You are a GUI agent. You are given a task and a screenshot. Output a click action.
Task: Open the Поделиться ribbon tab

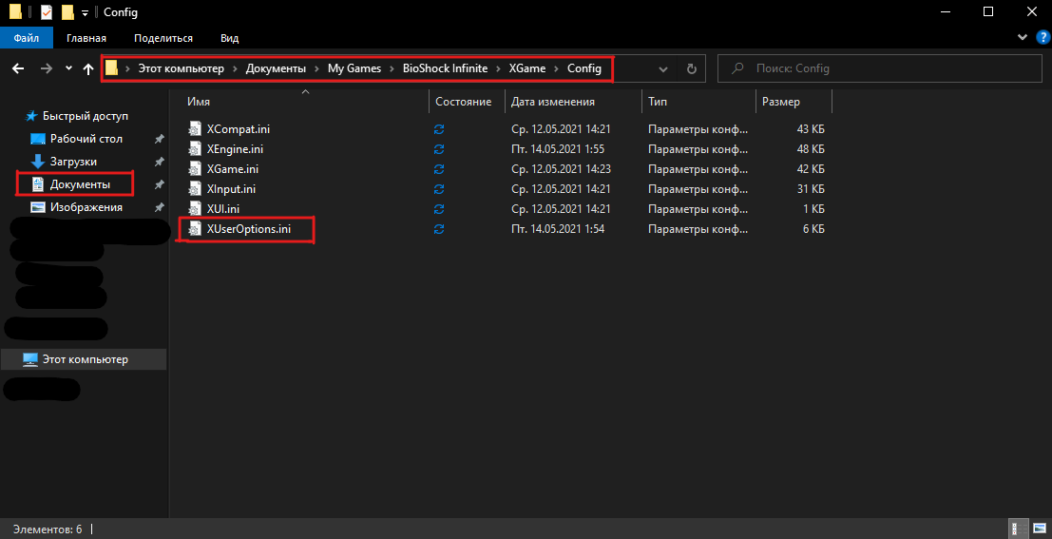click(163, 38)
